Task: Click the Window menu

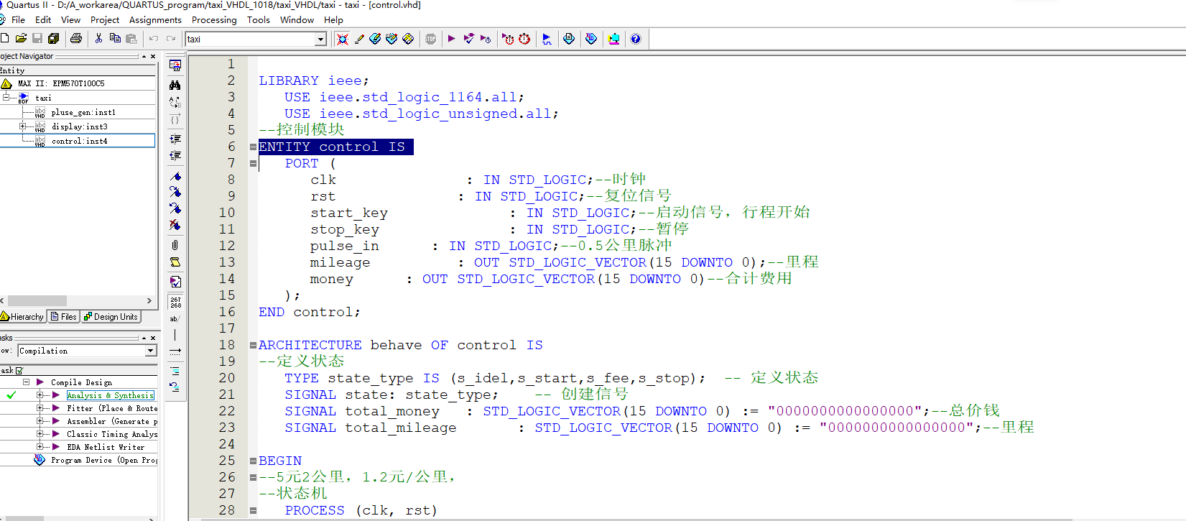Action: 297,20
